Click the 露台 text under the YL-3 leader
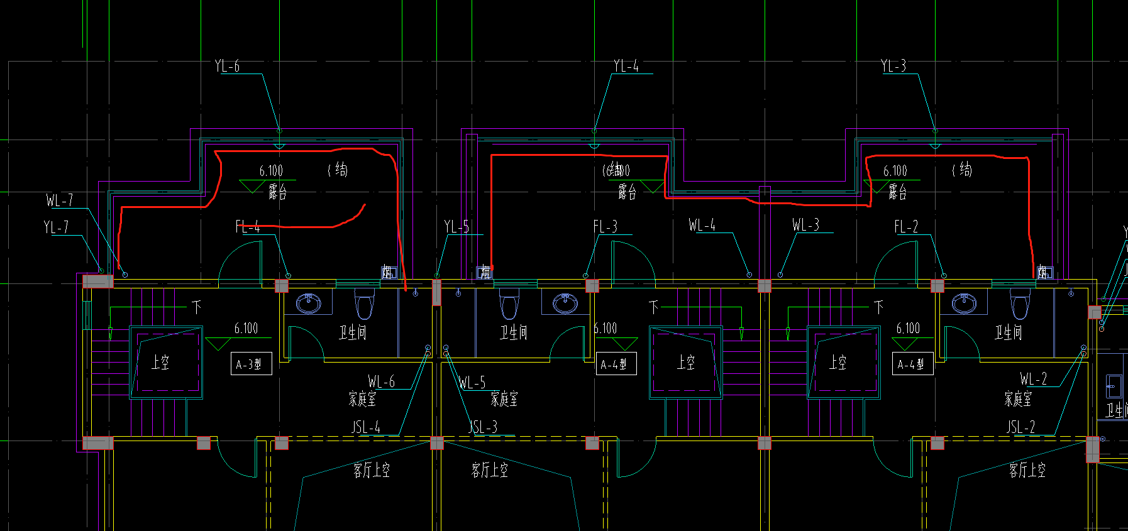The width and height of the screenshot is (1128, 531). coord(897,192)
